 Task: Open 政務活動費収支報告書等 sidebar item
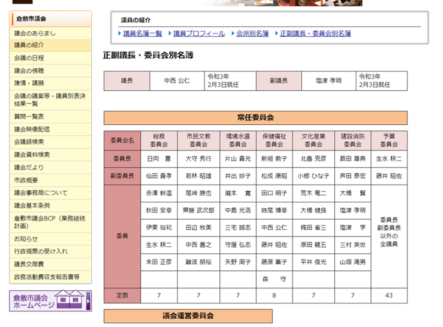[x=51, y=277]
